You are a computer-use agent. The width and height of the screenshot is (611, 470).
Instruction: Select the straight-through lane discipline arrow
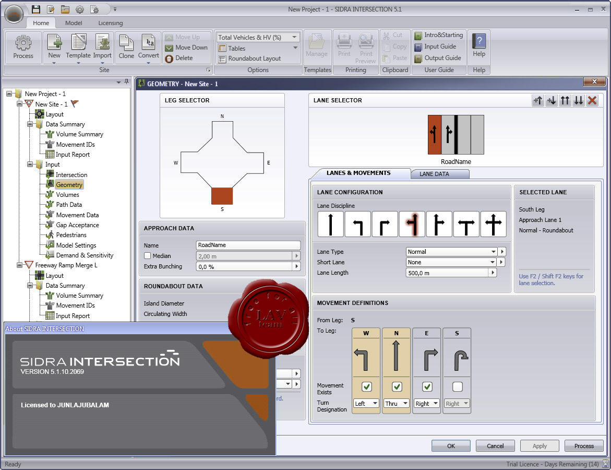pyautogui.click(x=330, y=224)
